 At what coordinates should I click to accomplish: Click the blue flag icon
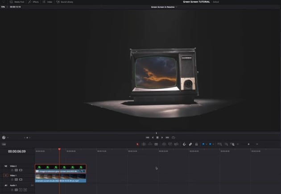click(x=203, y=144)
